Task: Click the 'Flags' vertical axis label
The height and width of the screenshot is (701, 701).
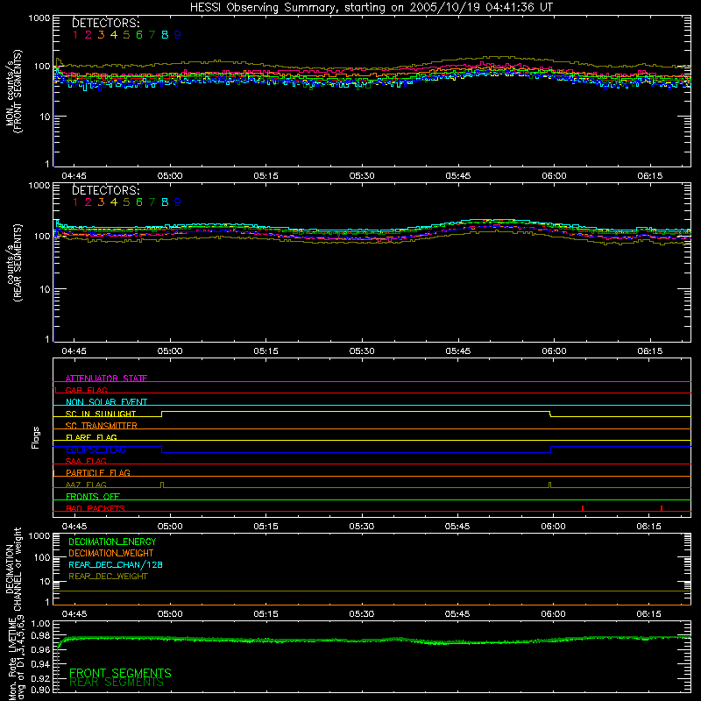Action: tap(36, 437)
